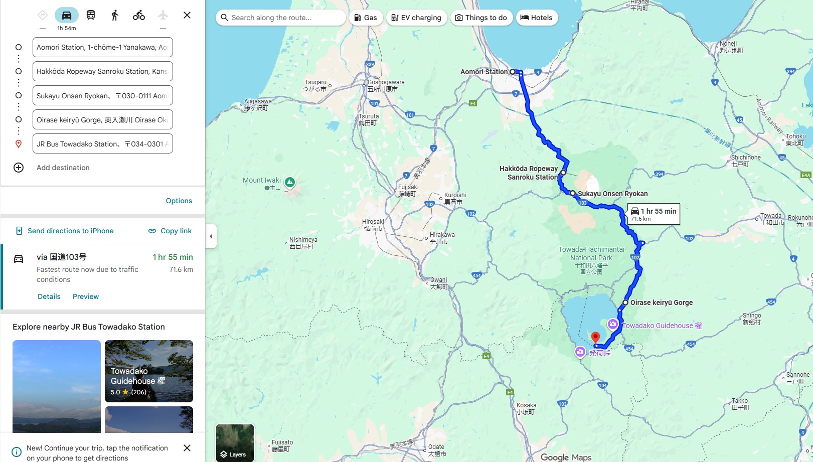Click the Sukayu Onsen Ryokan waypoint marker
This screenshot has height=462, width=813.
point(573,193)
